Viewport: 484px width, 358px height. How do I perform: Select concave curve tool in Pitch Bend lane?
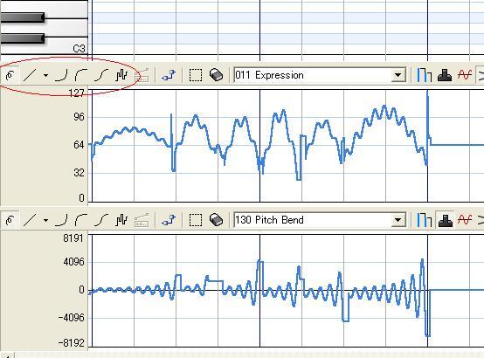pos(61,220)
